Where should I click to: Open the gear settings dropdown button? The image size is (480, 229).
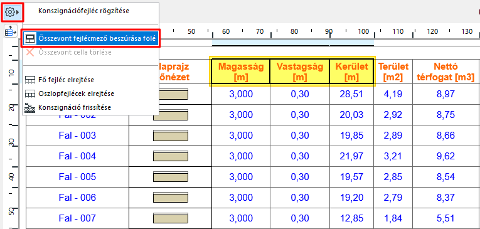[x=13, y=12]
